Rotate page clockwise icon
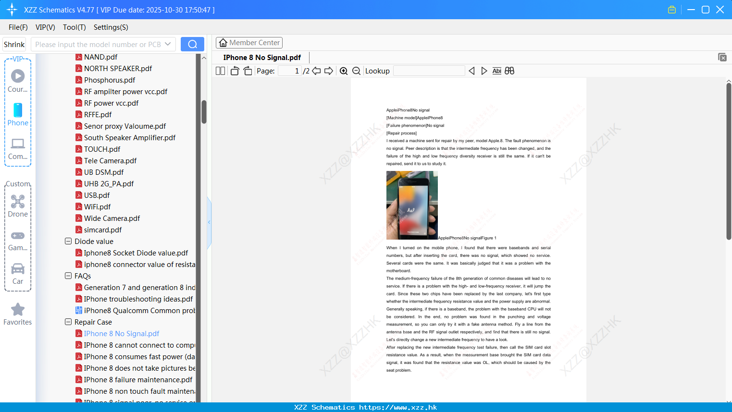The width and height of the screenshot is (732, 412). pyautogui.click(x=248, y=71)
